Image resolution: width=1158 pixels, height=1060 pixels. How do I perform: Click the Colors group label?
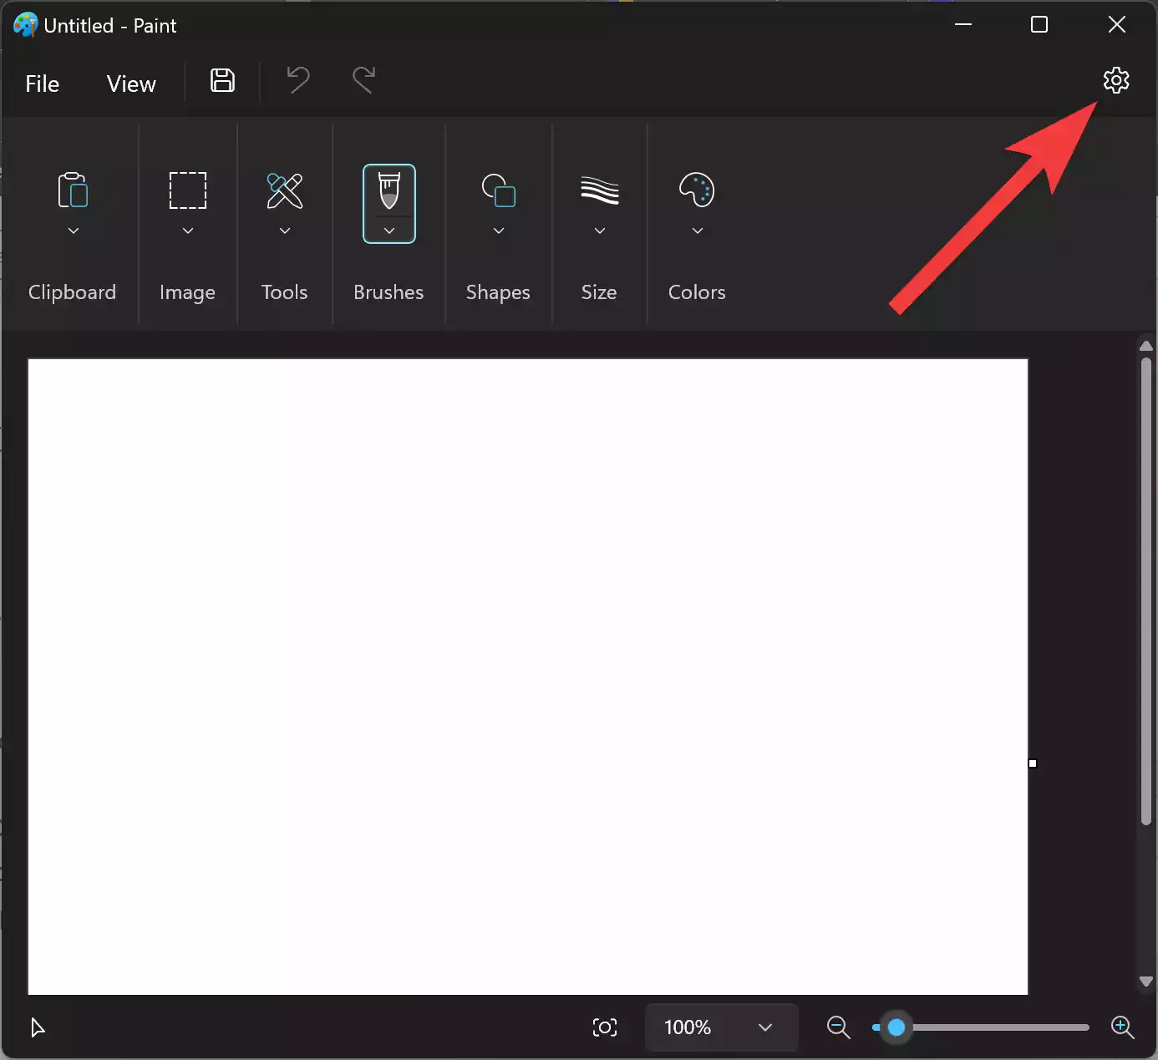tap(697, 292)
